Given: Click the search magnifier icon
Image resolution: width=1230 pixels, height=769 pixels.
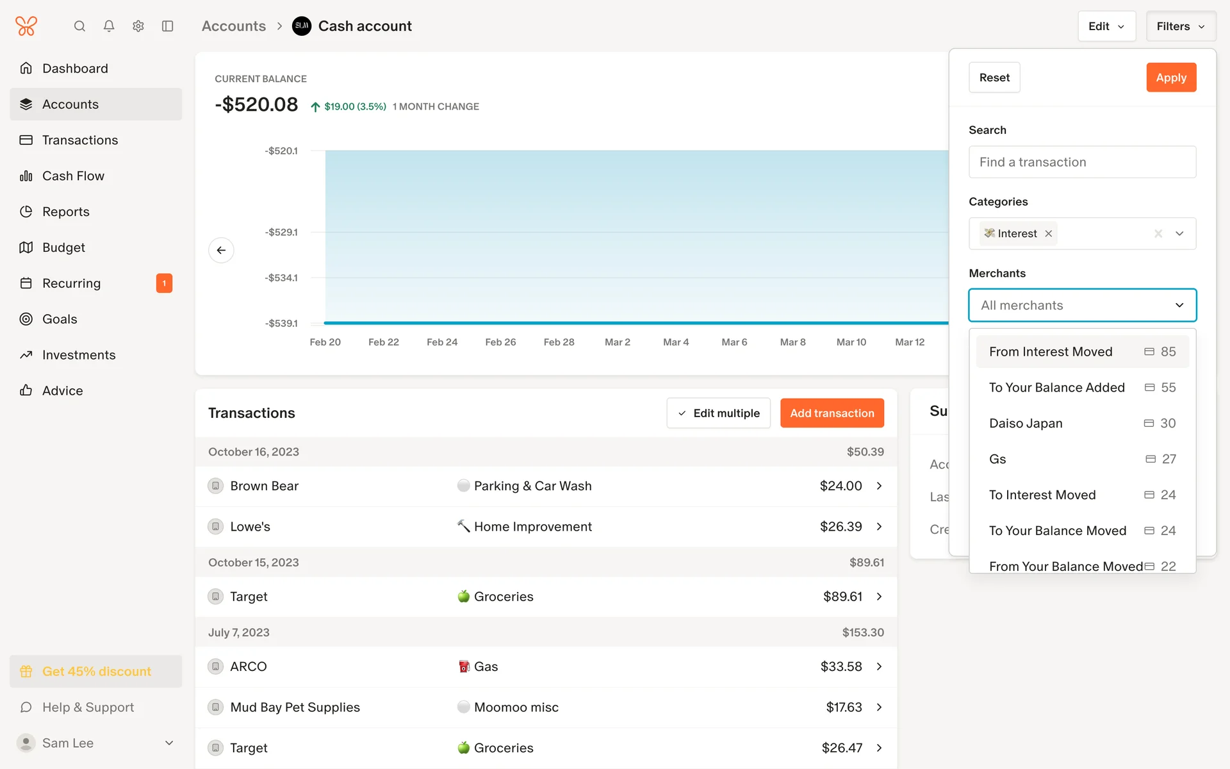Looking at the screenshot, I should [79, 26].
